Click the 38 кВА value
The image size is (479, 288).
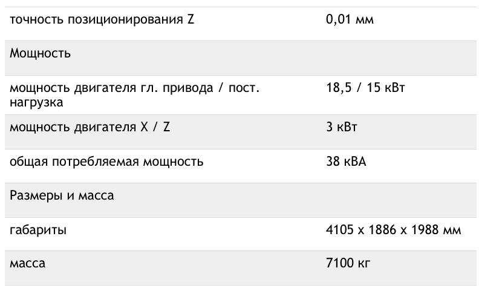click(346, 162)
